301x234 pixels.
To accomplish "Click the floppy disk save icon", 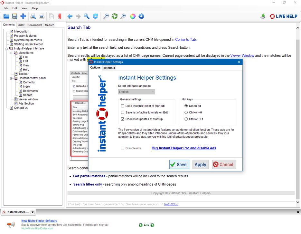I will coord(15,16).
